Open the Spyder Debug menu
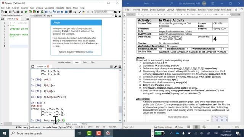The width and height of the screenshot is (244, 137). point(39,8)
